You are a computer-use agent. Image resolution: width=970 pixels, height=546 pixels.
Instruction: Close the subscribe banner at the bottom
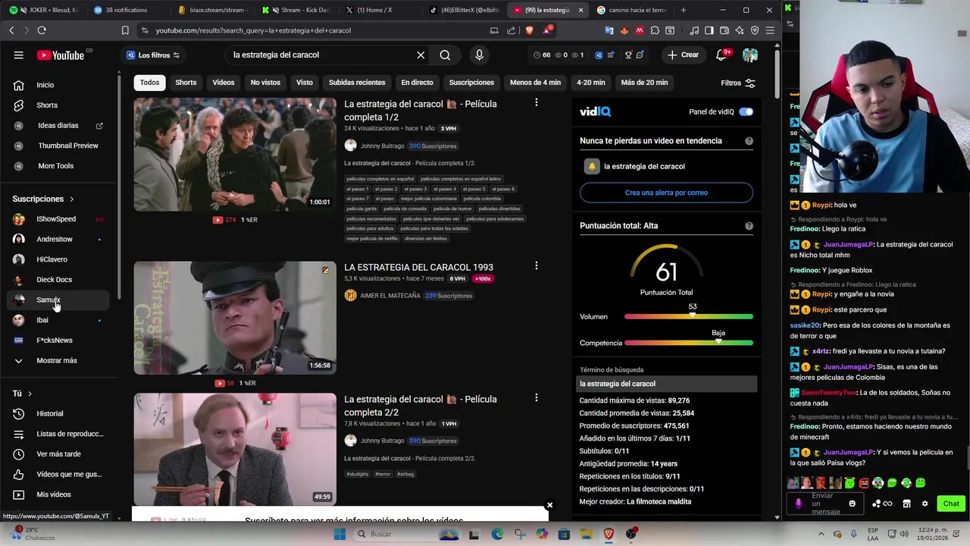549,505
